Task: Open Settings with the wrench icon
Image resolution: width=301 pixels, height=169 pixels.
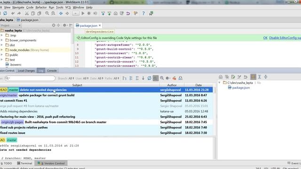Action: 136,14
